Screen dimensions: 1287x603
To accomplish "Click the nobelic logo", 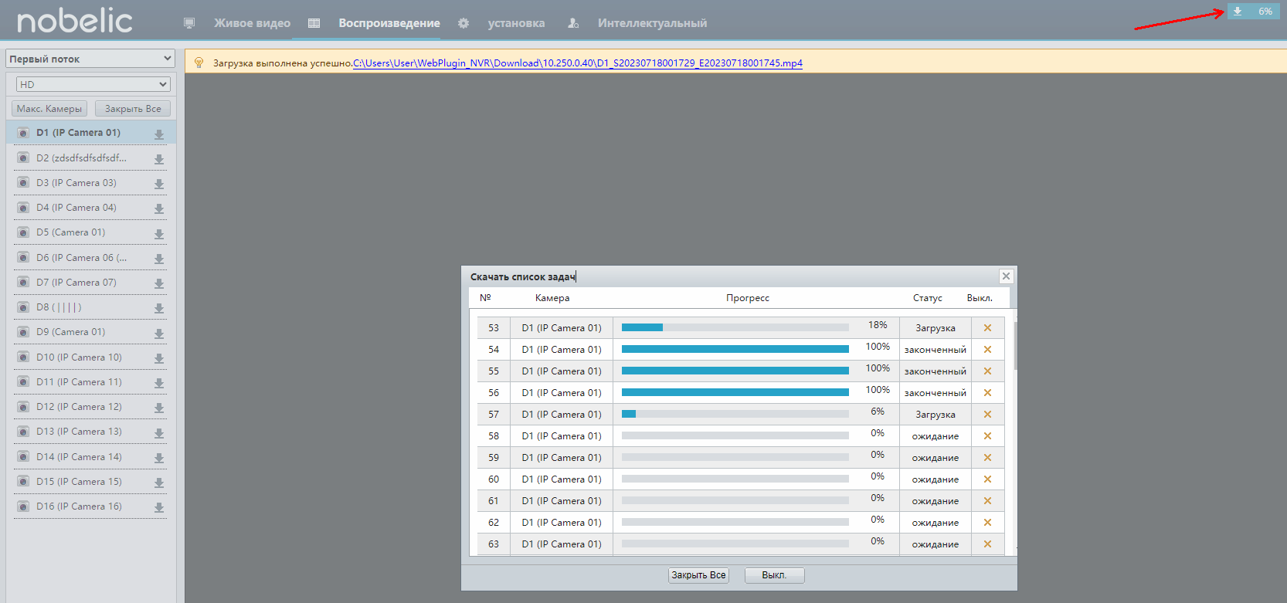I will coord(75,21).
